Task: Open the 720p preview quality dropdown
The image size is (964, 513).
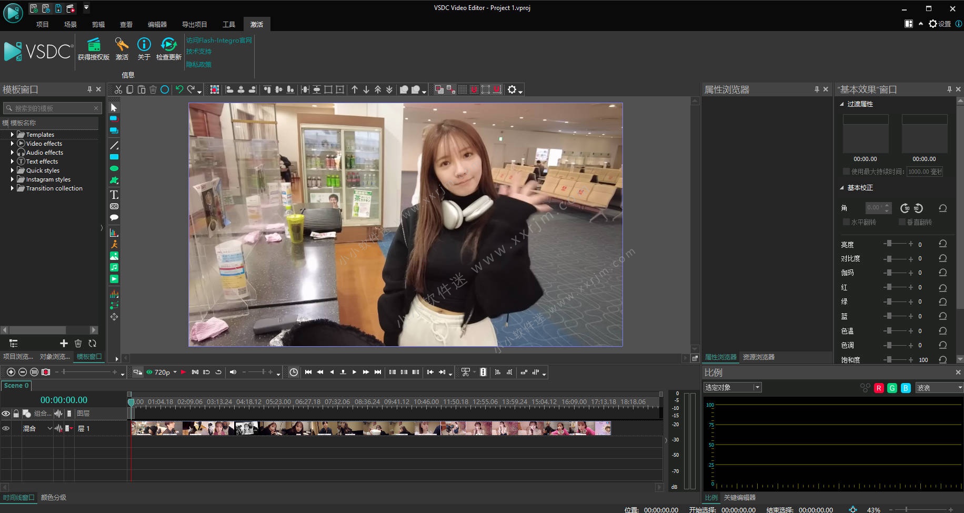Action: point(175,373)
